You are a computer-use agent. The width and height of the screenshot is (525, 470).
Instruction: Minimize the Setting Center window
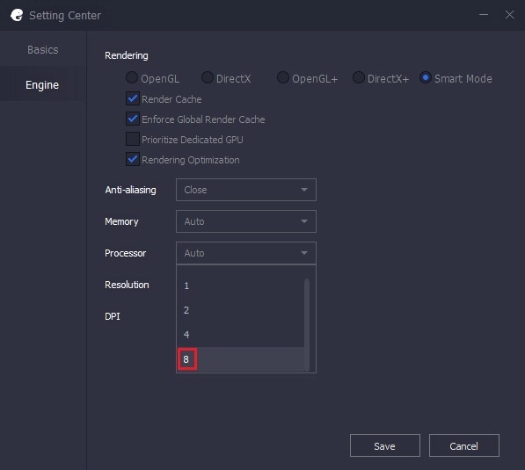(483, 15)
